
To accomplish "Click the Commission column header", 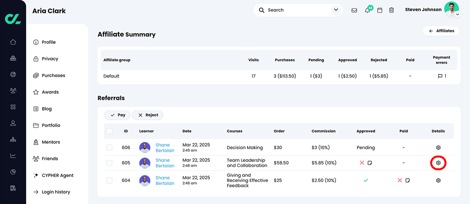I will [x=324, y=131].
